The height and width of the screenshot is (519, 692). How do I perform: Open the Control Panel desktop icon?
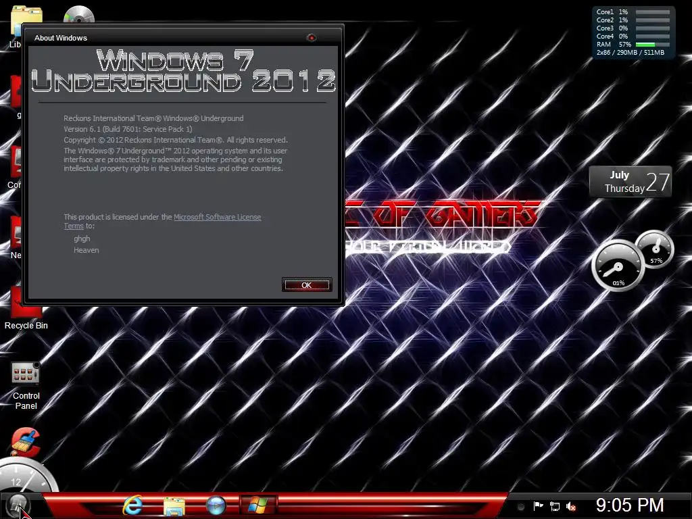click(26, 386)
